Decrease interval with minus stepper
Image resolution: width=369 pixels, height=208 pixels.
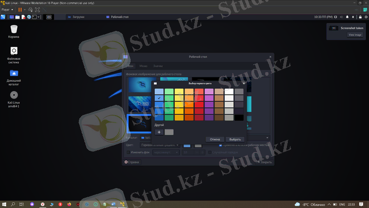point(197,153)
